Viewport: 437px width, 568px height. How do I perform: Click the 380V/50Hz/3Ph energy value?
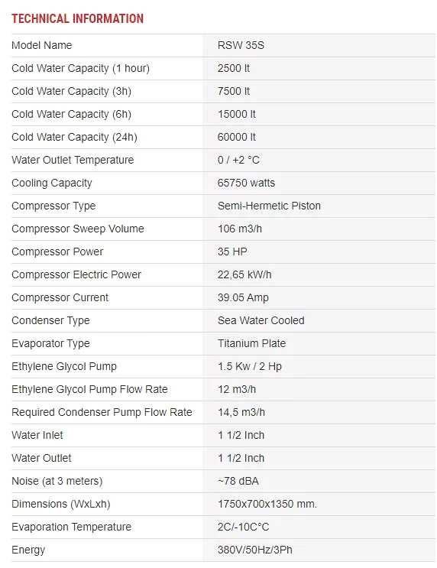(x=255, y=550)
